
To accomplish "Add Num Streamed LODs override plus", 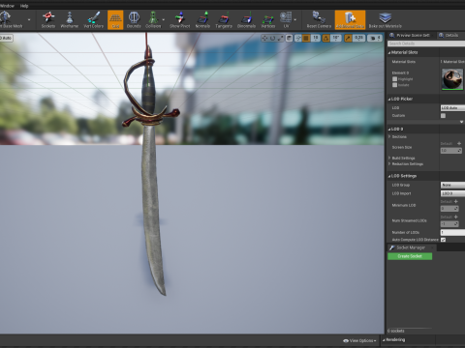I will pos(456,217).
